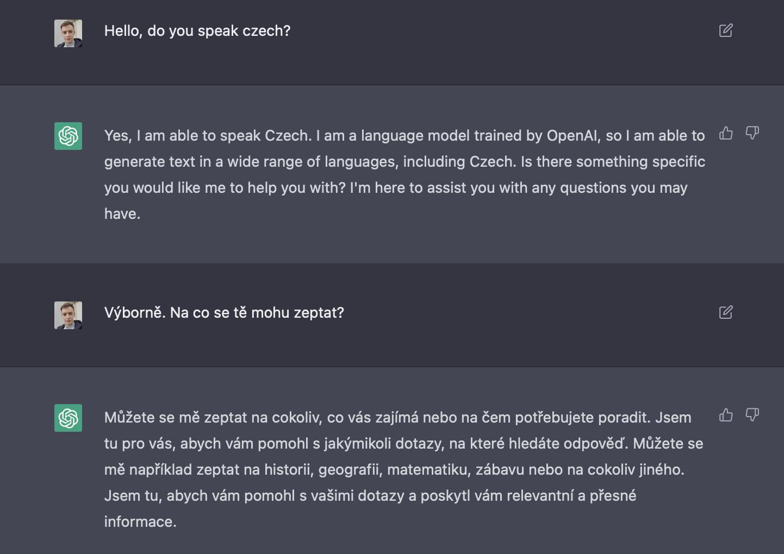Click the sentence starting "Yes, I am able"
784x554 pixels.
pyautogui.click(x=208, y=136)
